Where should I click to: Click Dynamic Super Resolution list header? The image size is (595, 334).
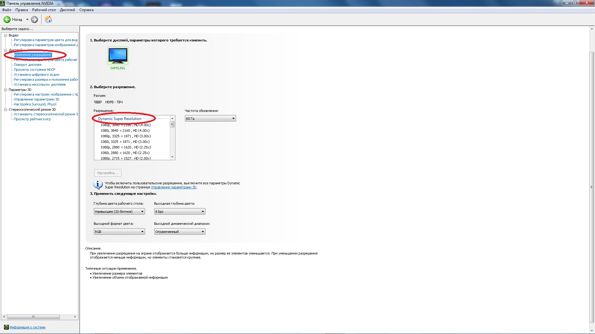(x=120, y=119)
